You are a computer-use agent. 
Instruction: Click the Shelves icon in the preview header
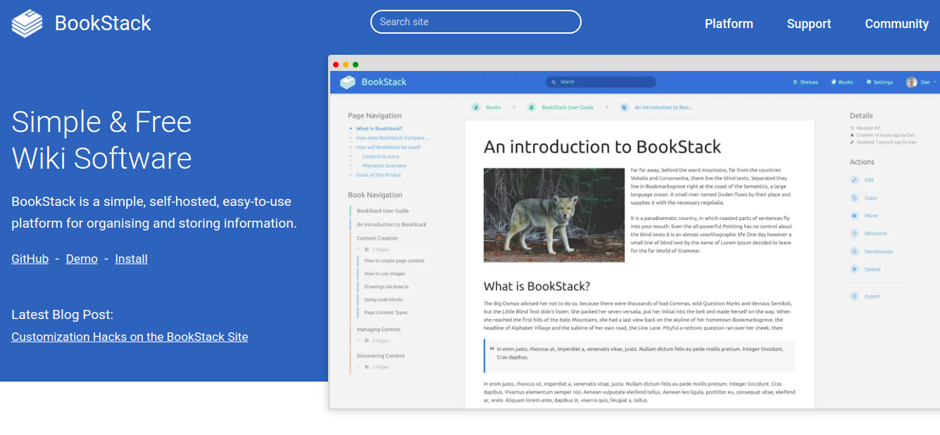[x=795, y=82]
